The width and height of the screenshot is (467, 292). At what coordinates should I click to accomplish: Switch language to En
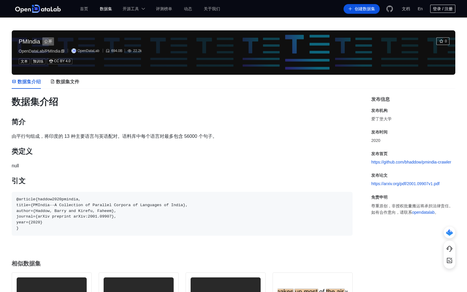coord(420,9)
